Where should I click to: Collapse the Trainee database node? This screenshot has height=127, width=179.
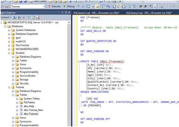[x=9, y=88]
